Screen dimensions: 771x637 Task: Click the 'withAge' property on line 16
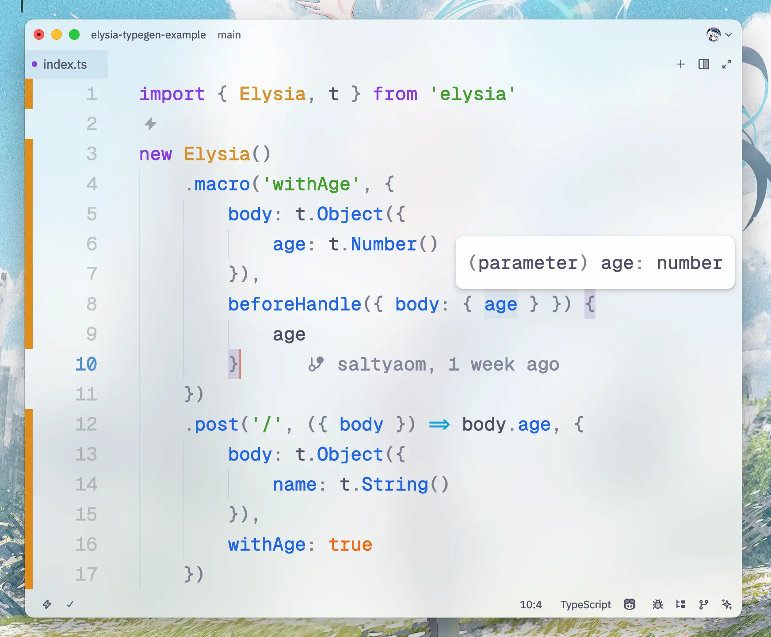point(267,545)
